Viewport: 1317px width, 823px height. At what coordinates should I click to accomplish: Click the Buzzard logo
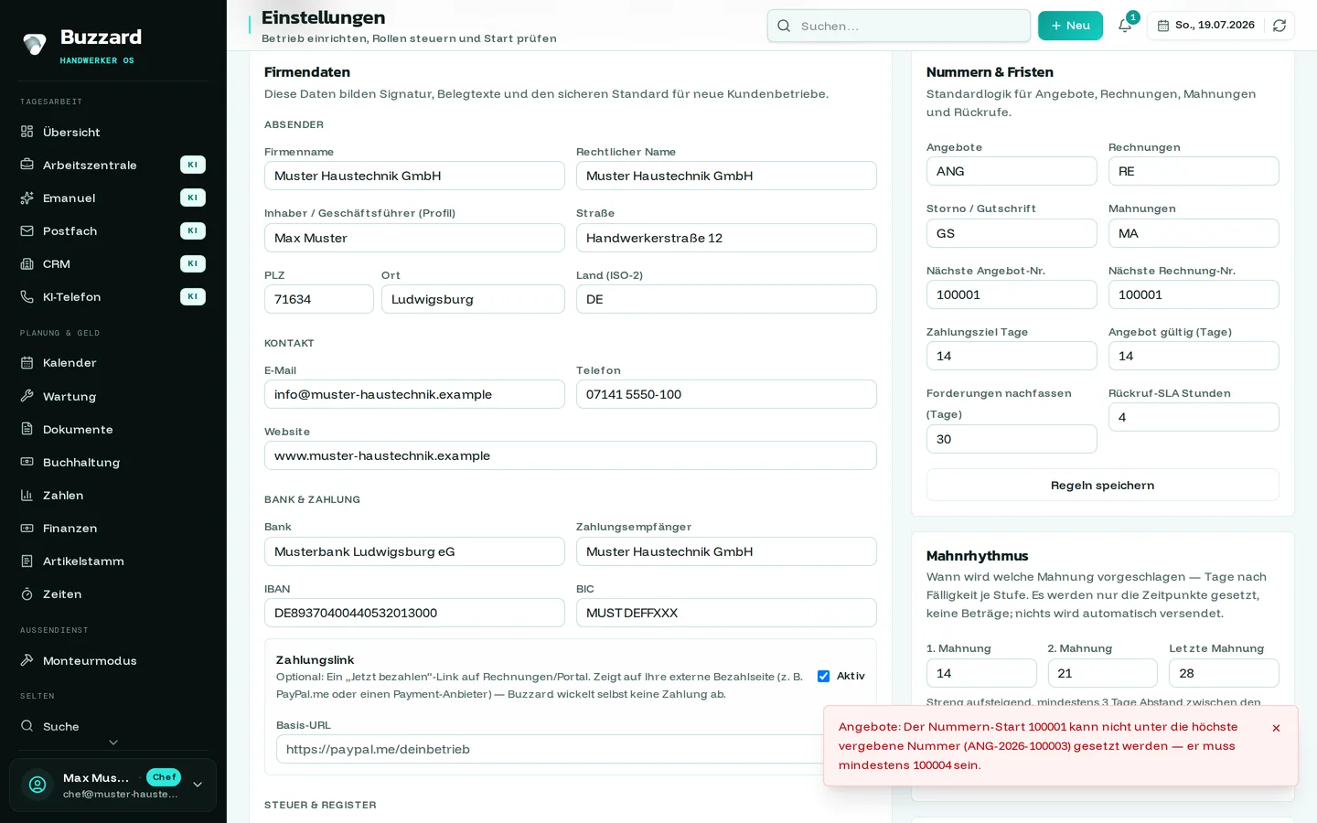pyautogui.click(x=35, y=44)
